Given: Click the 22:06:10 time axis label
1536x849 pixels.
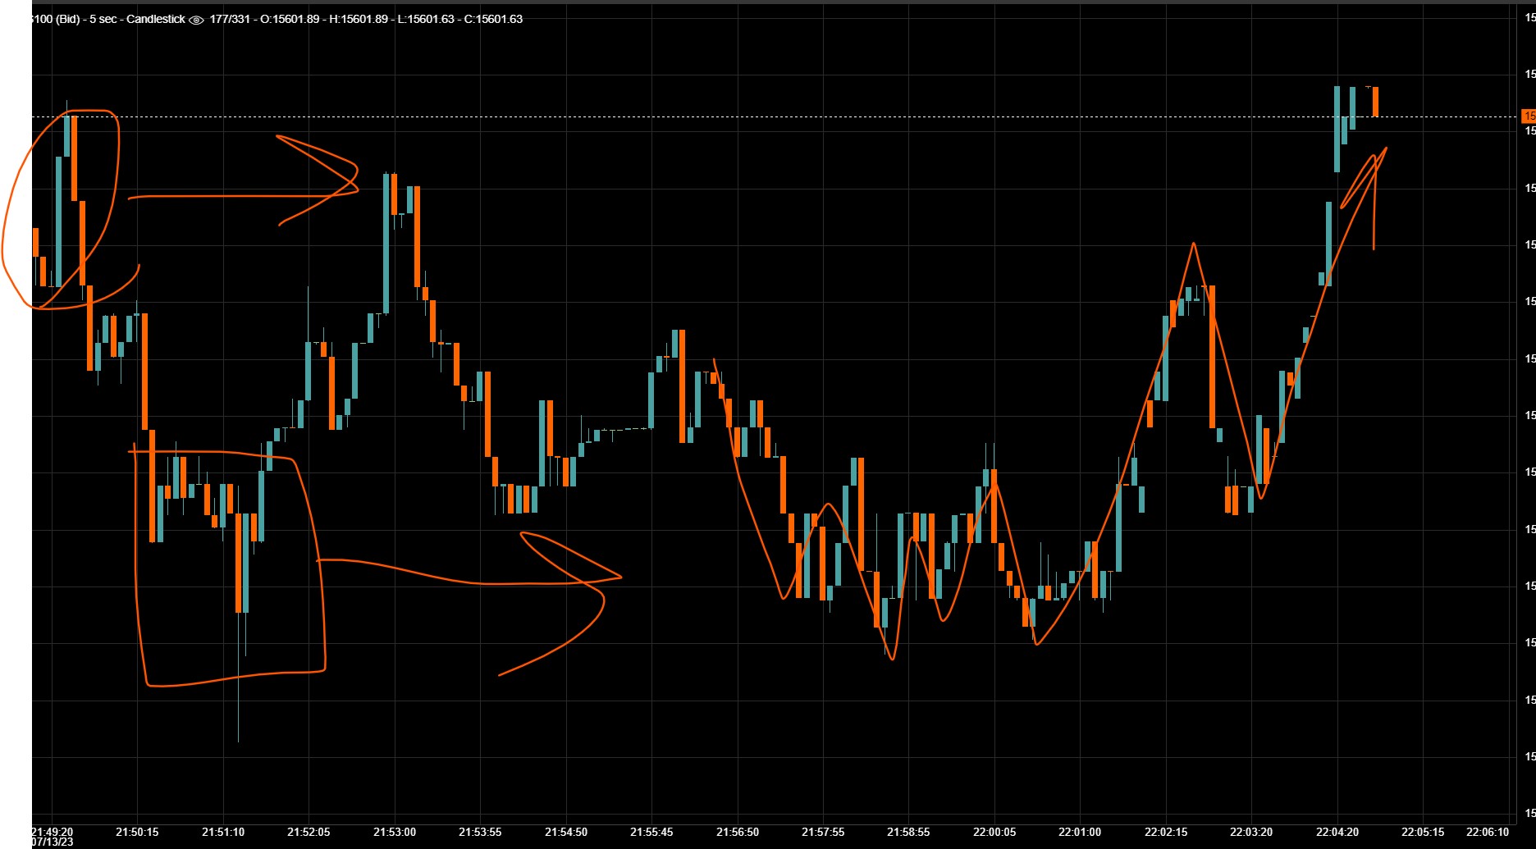Looking at the screenshot, I should pos(1488,832).
